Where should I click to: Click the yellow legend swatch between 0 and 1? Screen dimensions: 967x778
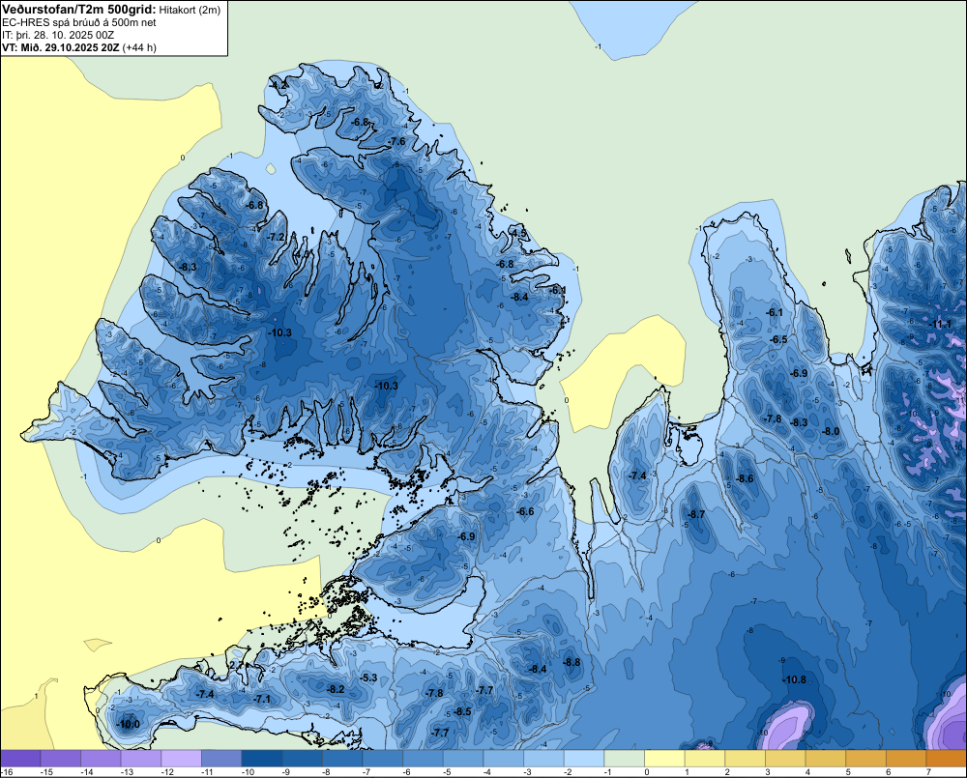(665, 759)
